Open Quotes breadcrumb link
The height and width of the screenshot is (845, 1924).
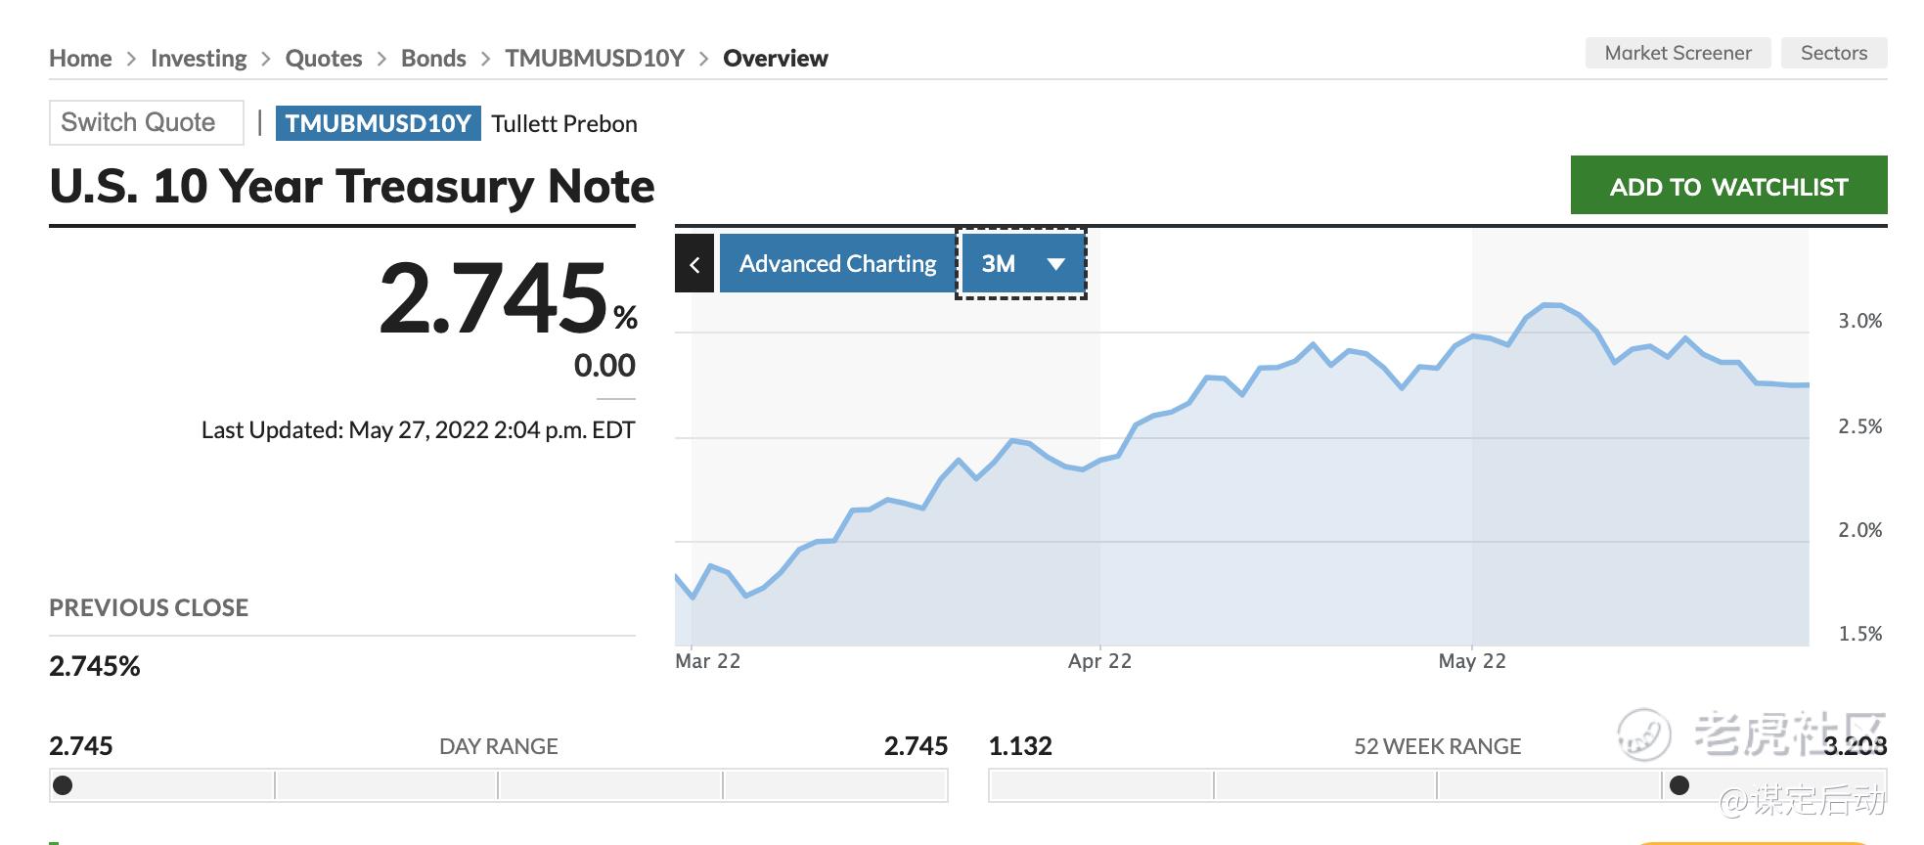pyautogui.click(x=324, y=59)
